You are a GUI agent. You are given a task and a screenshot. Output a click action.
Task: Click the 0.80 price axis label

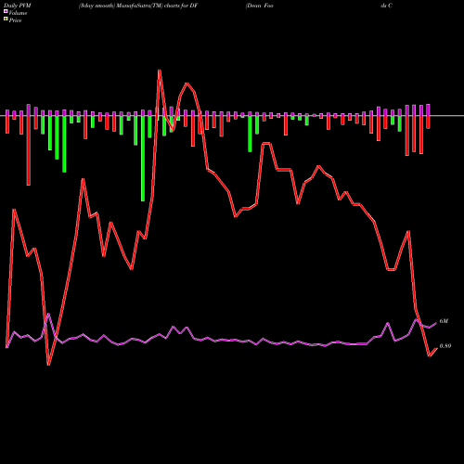point(445,346)
